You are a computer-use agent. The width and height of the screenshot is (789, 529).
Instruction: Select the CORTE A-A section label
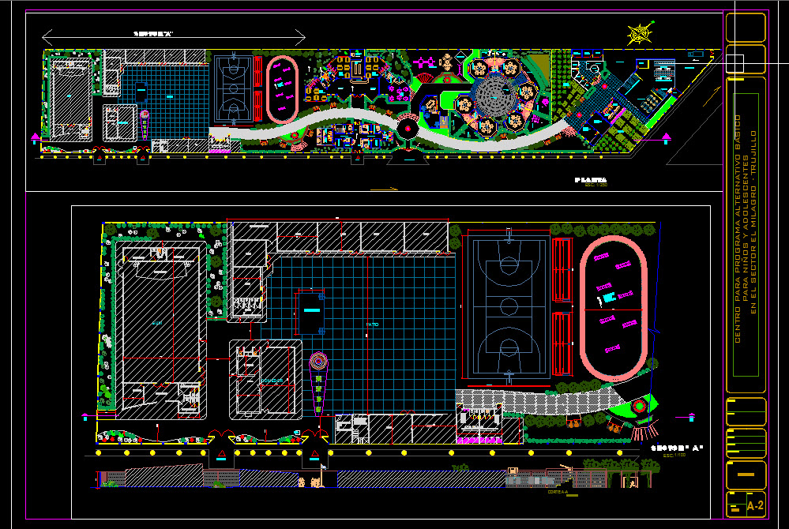[x=558, y=492]
